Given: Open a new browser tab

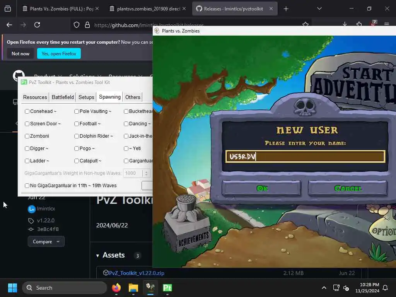Looking at the screenshot, I should pos(286,9).
